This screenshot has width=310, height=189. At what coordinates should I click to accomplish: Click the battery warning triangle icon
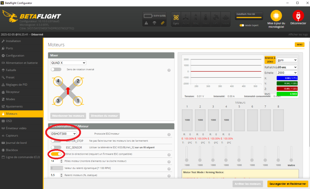pyautogui.click(x=146, y=23)
